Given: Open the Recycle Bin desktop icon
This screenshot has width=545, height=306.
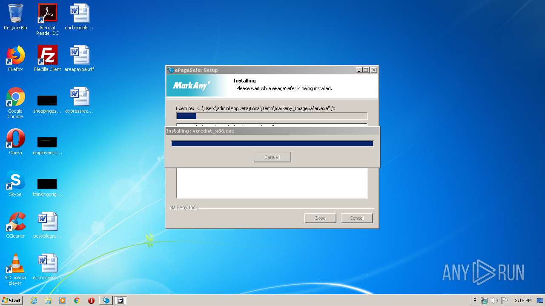Looking at the screenshot, I should [15, 17].
